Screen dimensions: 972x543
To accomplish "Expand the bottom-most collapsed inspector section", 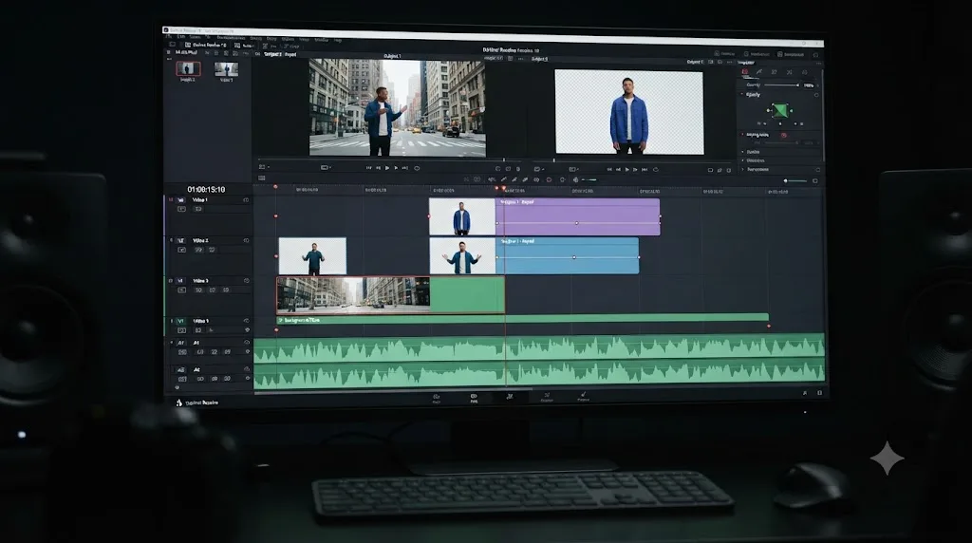I will tap(742, 169).
